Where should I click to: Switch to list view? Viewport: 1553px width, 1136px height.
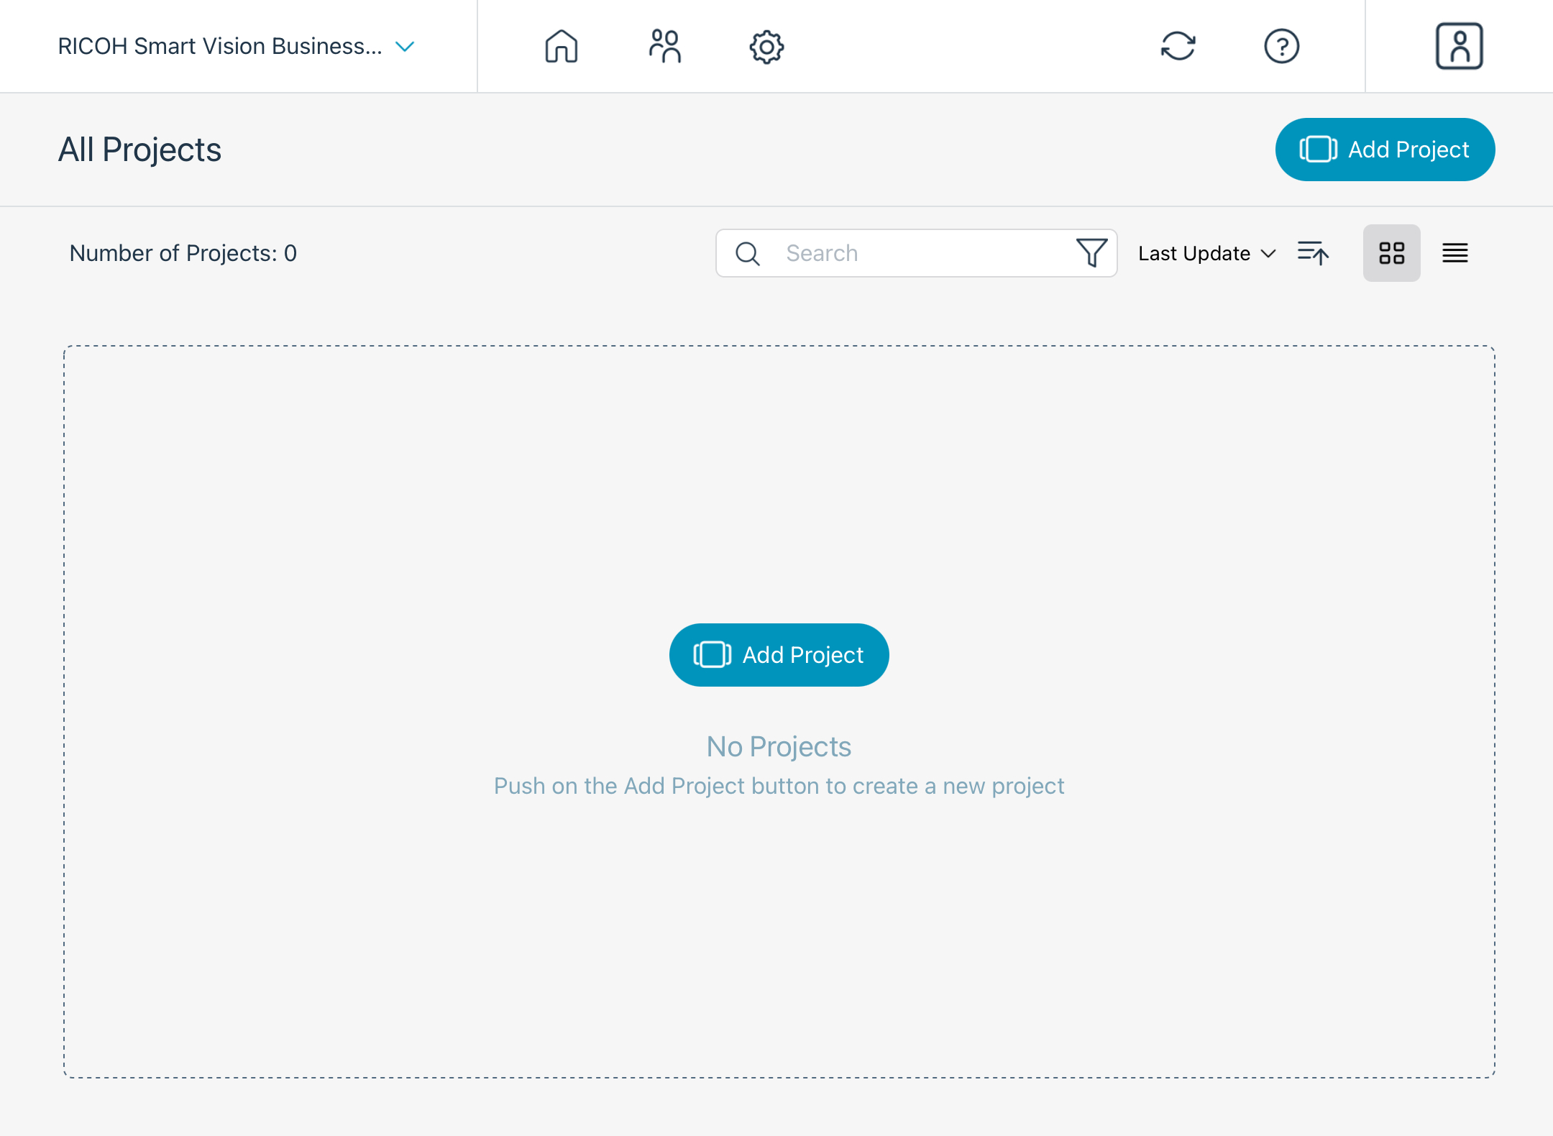(x=1454, y=253)
